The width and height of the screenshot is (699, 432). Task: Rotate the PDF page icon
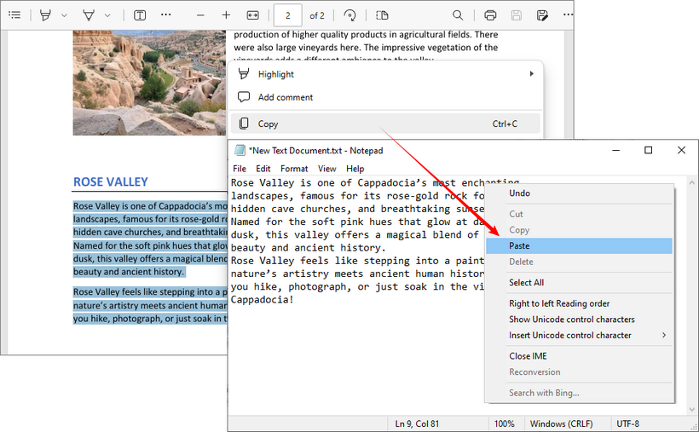coord(350,15)
